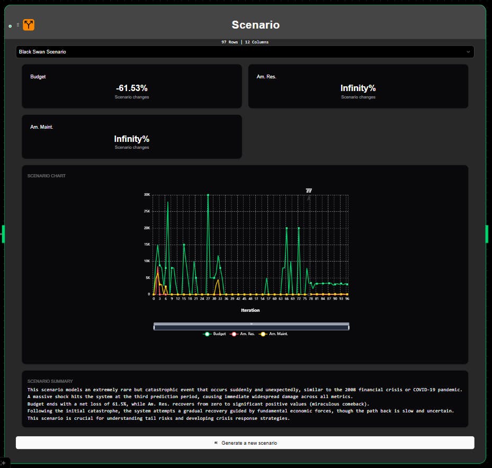Click the Infinity% value under Am. Maint.
Viewport: 492px width, 468px height.
(x=132, y=139)
